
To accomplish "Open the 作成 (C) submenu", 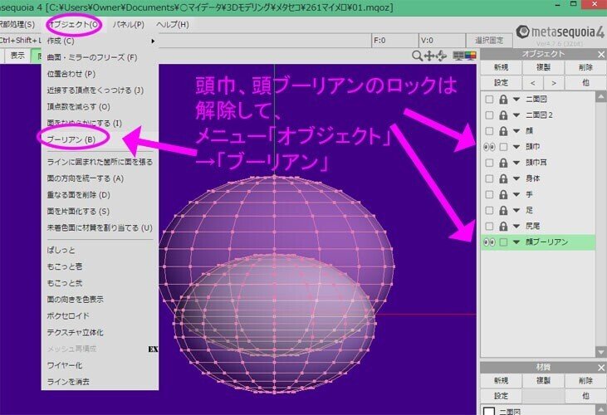I will (100, 41).
